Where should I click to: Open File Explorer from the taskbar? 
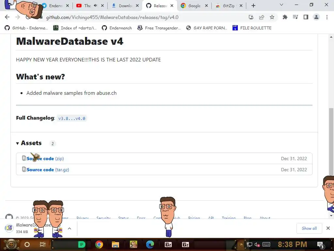tap(115, 244)
